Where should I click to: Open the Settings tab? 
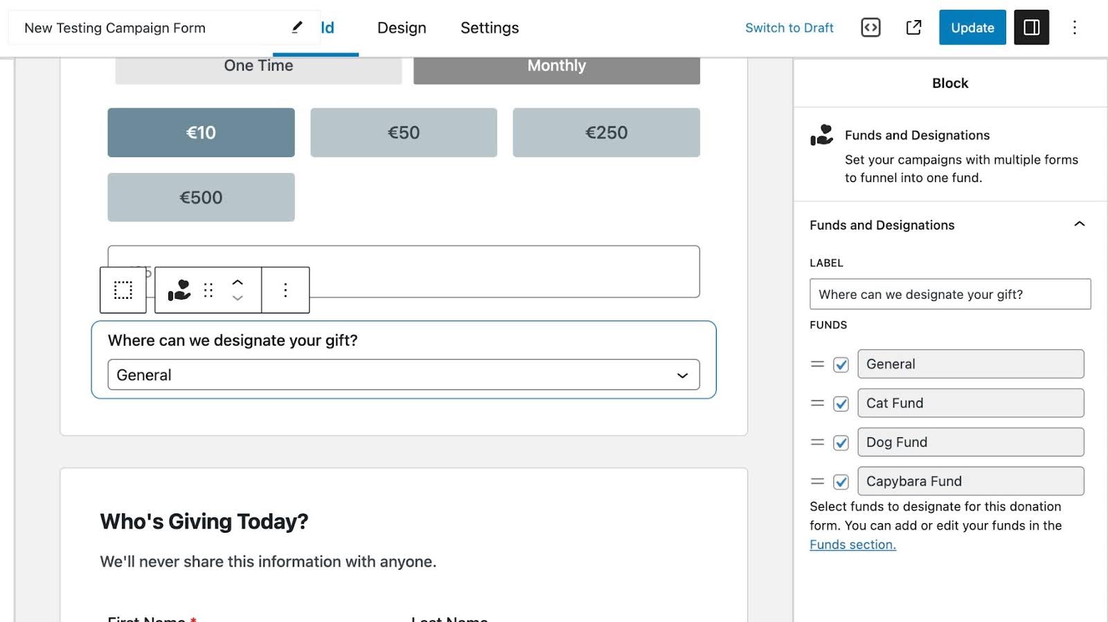click(x=489, y=28)
